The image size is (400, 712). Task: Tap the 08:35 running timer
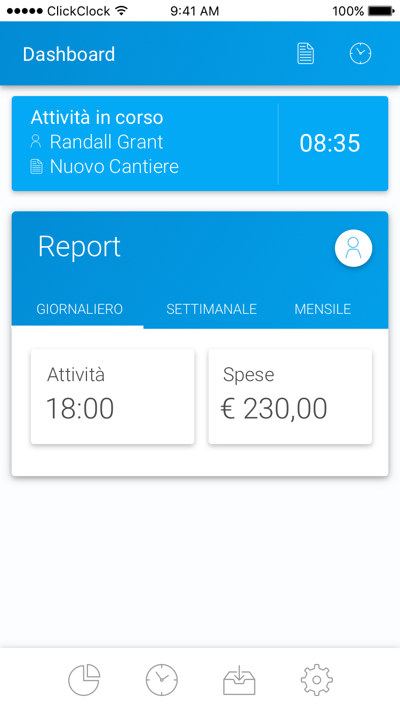(x=330, y=144)
